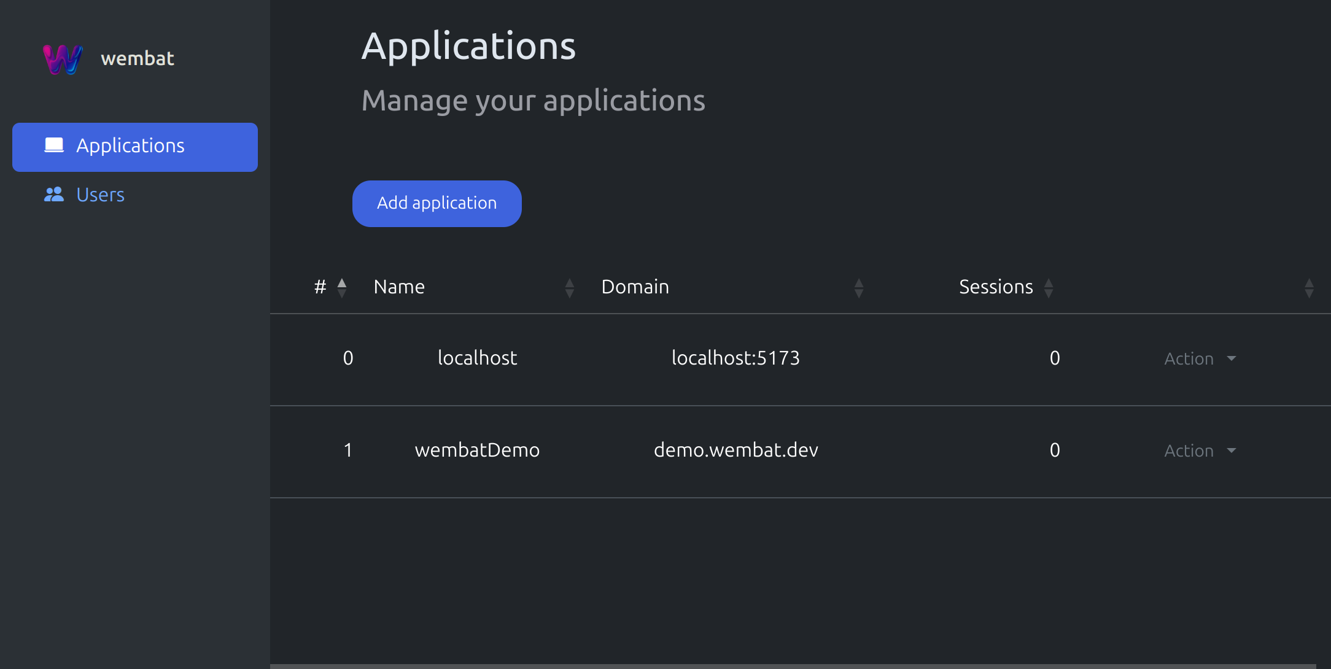
Task: Select the demo.wembat.dev domain cell
Action: click(x=735, y=450)
